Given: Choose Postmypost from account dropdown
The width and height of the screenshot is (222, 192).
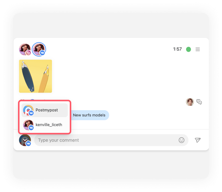Looking at the screenshot, I should coord(44,110).
